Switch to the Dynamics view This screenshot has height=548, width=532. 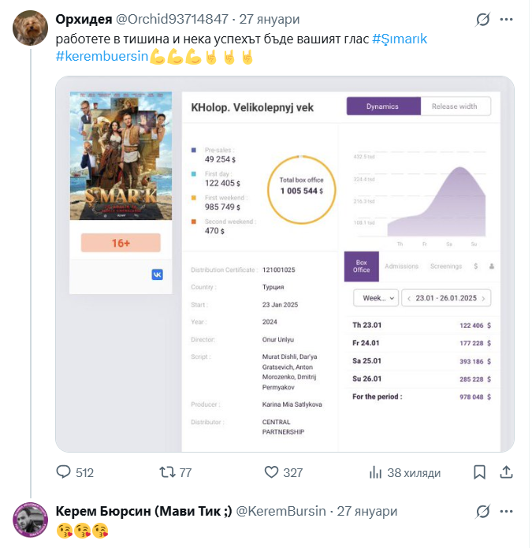(x=383, y=106)
